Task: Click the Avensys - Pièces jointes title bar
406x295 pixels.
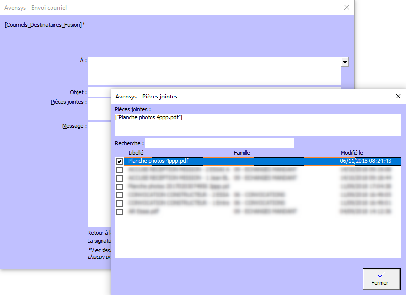Action: click(248, 97)
